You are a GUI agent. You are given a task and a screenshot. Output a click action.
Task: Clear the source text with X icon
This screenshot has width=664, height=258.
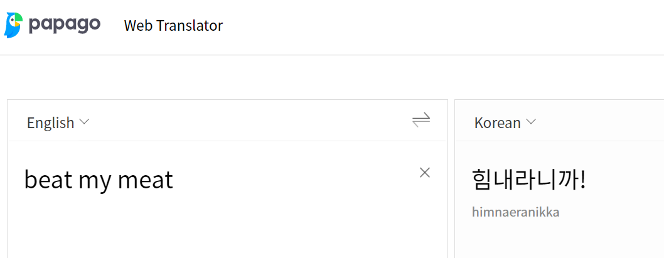tap(425, 173)
